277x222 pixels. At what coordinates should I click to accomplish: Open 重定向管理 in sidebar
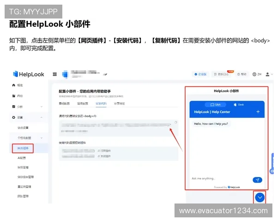tap(24, 187)
